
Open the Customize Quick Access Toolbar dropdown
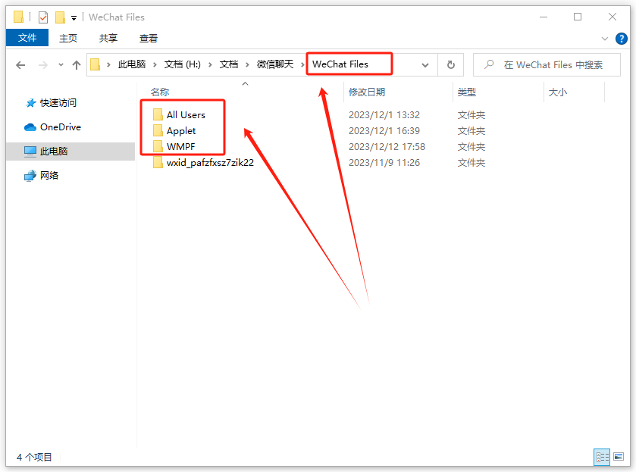coord(74,18)
